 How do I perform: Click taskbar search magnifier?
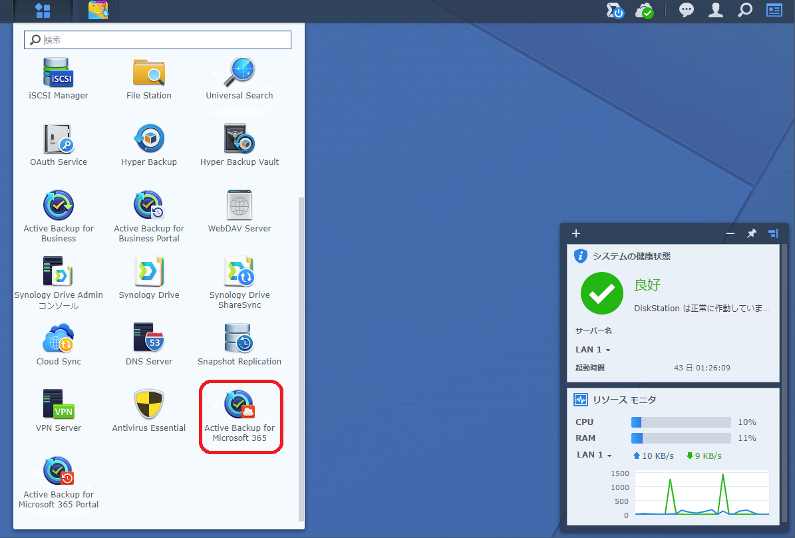coord(745,10)
